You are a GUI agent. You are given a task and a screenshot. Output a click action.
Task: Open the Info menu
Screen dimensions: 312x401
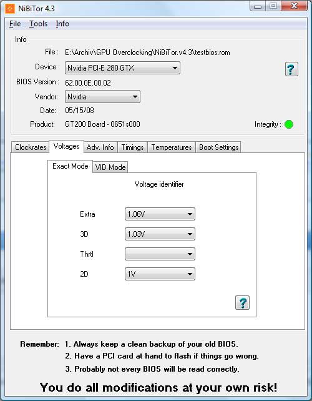pos(62,24)
